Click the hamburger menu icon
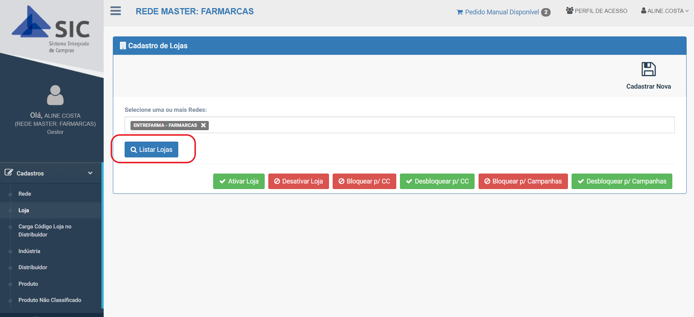Image resolution: width=694 pixels, height=317 pixels. click(115, 11)
